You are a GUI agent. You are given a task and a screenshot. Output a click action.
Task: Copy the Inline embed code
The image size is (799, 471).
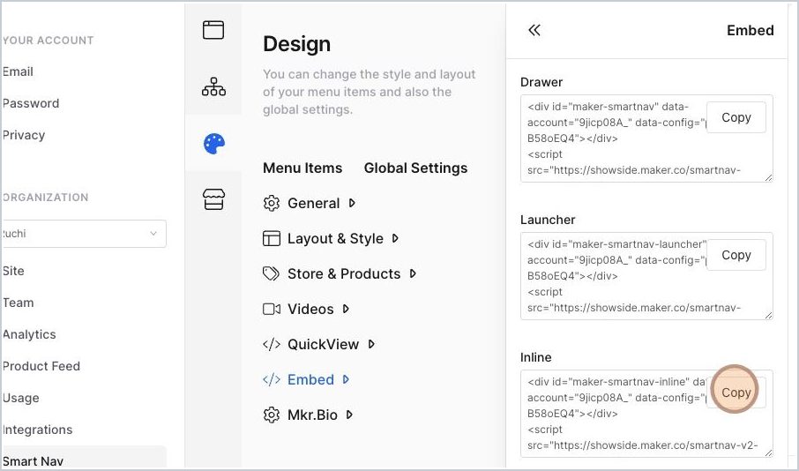tap(736, 392)
